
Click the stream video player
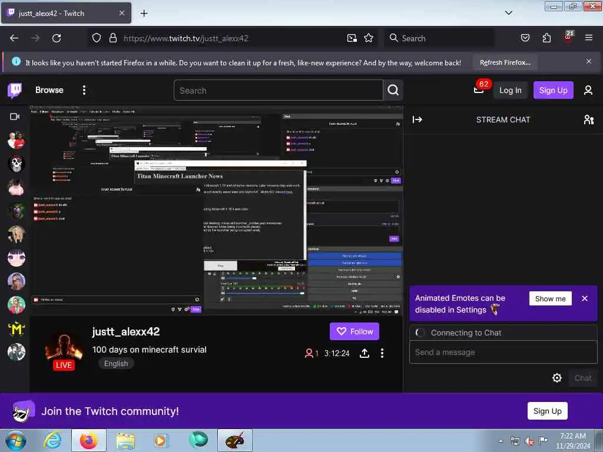pyautogui.click(x=217, y=210)
